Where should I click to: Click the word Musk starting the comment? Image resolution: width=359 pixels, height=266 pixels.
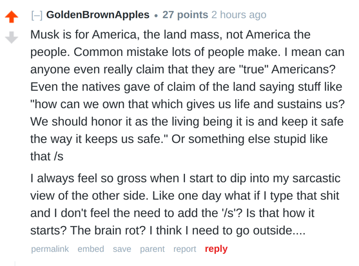(x=44, y=35)
